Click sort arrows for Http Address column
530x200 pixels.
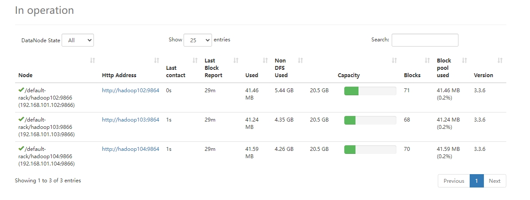[156, 61]
